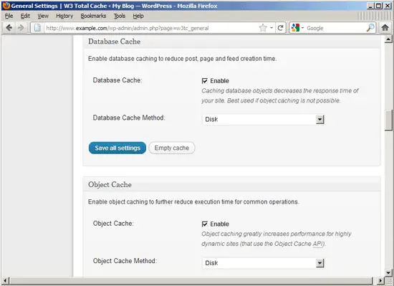
Task: Click the horizontal scrollbar right arrow
Action: [x=380, y=280]
